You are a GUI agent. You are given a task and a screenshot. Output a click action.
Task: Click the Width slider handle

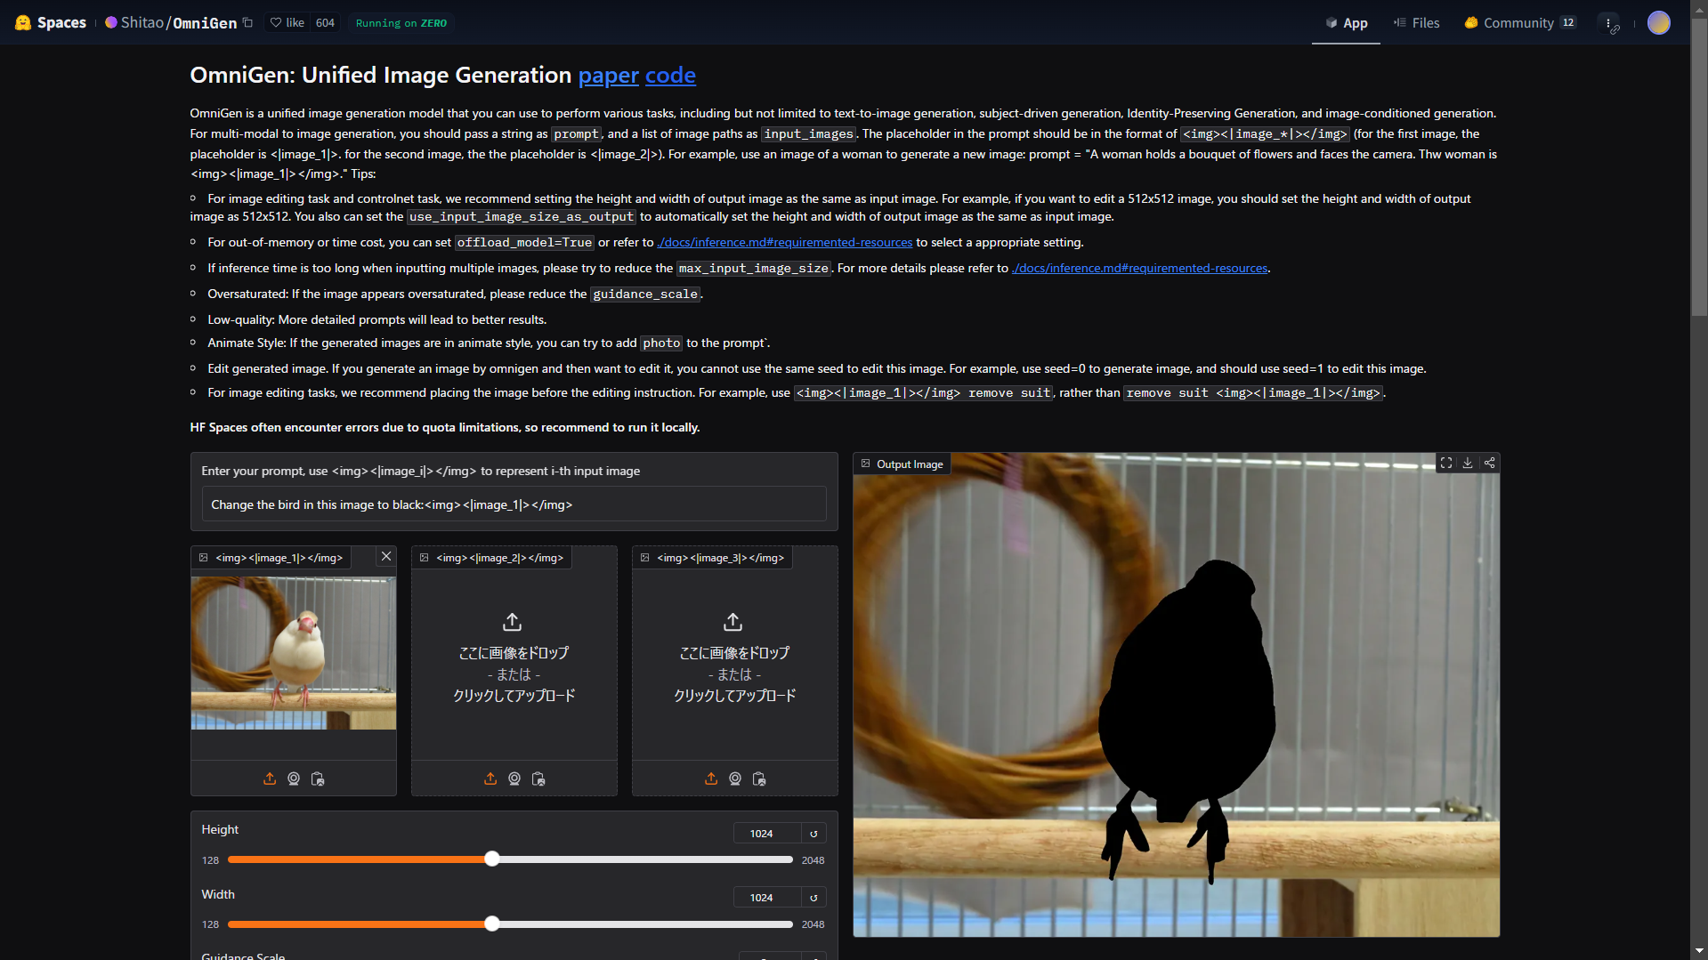click(x=492, y=924)
